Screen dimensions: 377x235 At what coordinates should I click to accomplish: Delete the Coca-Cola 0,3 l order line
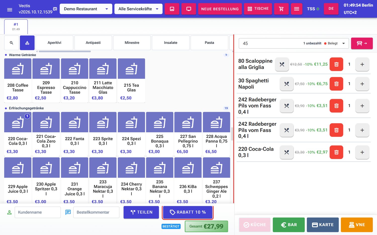[x=336, y=152]
